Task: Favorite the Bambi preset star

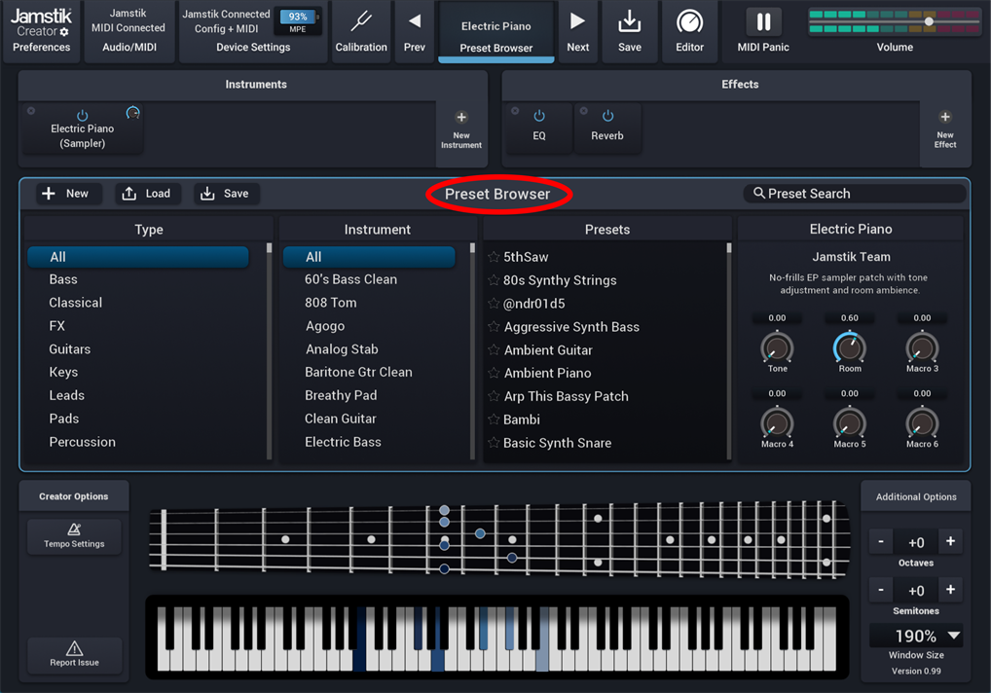Action: [494, 419]
